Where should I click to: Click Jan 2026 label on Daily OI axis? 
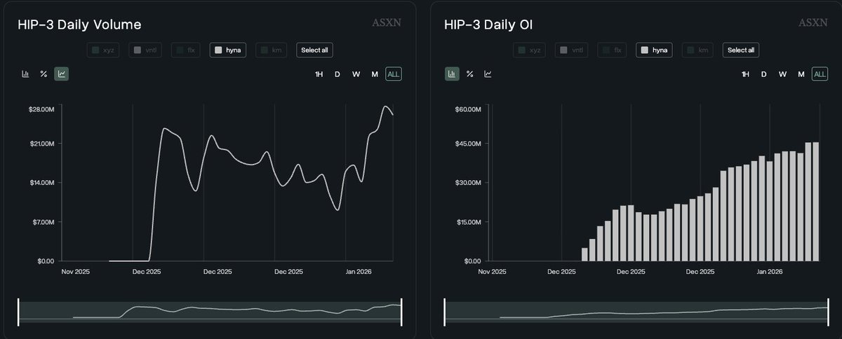(768, 271)
